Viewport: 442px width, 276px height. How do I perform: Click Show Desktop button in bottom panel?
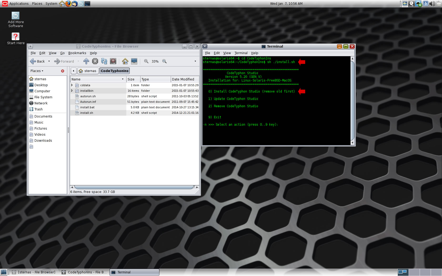[4, 272]
